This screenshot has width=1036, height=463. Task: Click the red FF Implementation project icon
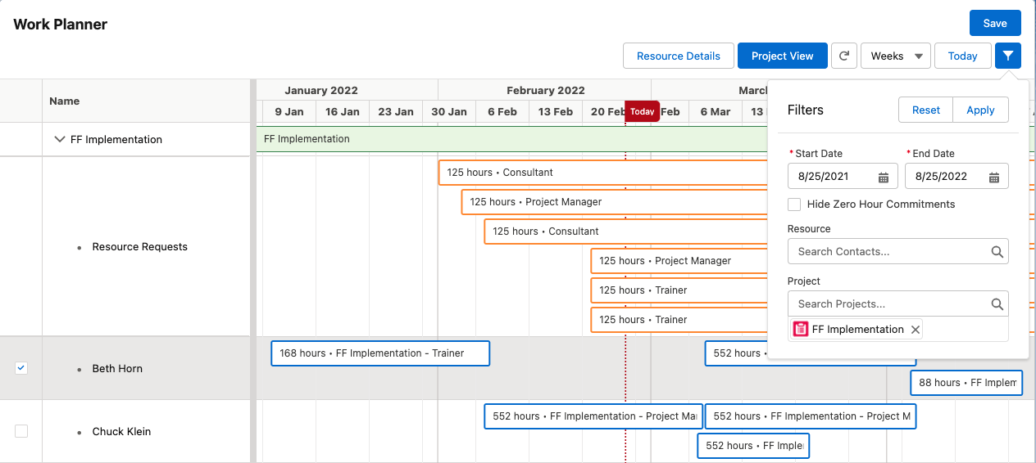[801, 330]
